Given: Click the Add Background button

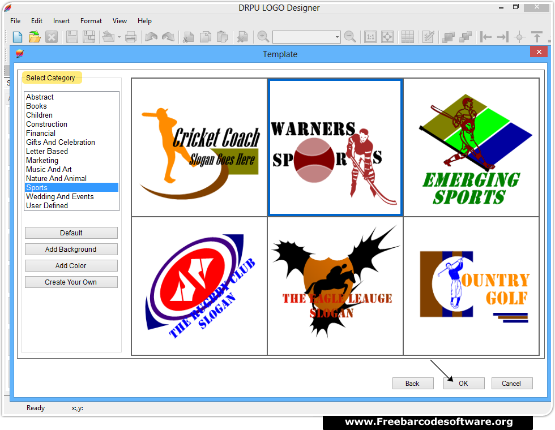Looking at the screenshot, I should pos(71,250).
